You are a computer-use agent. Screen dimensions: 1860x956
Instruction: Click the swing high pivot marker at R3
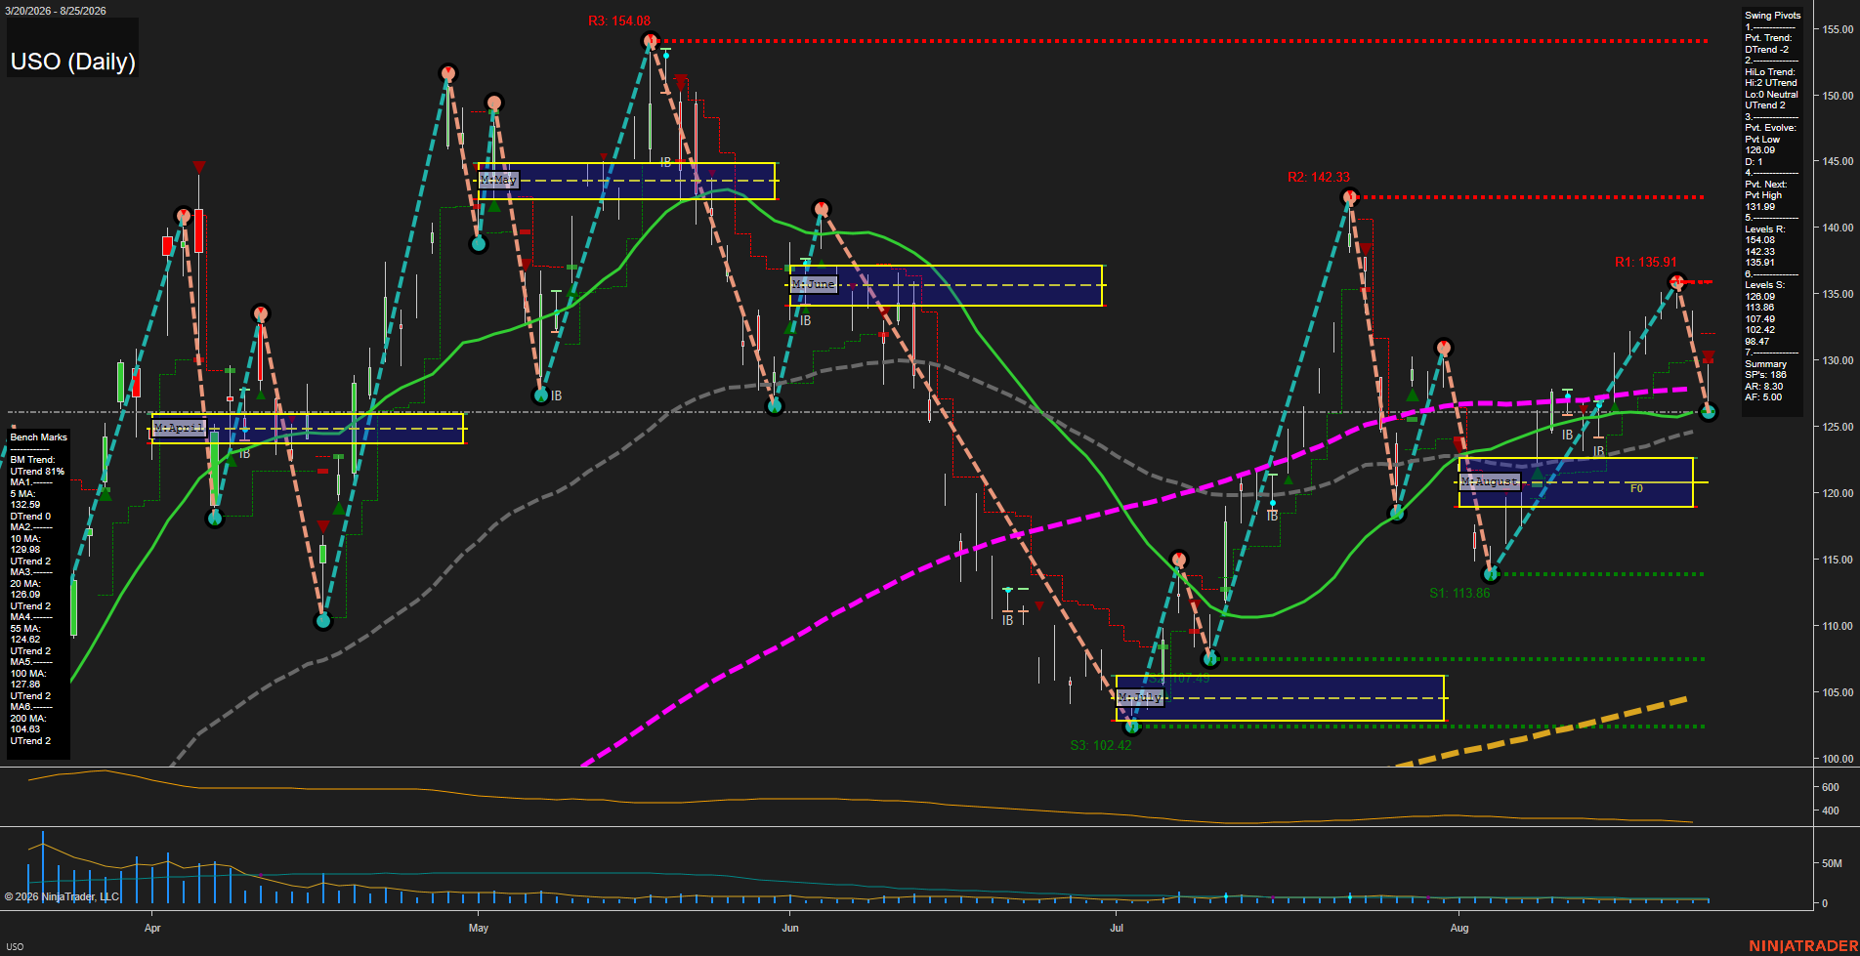651,41
